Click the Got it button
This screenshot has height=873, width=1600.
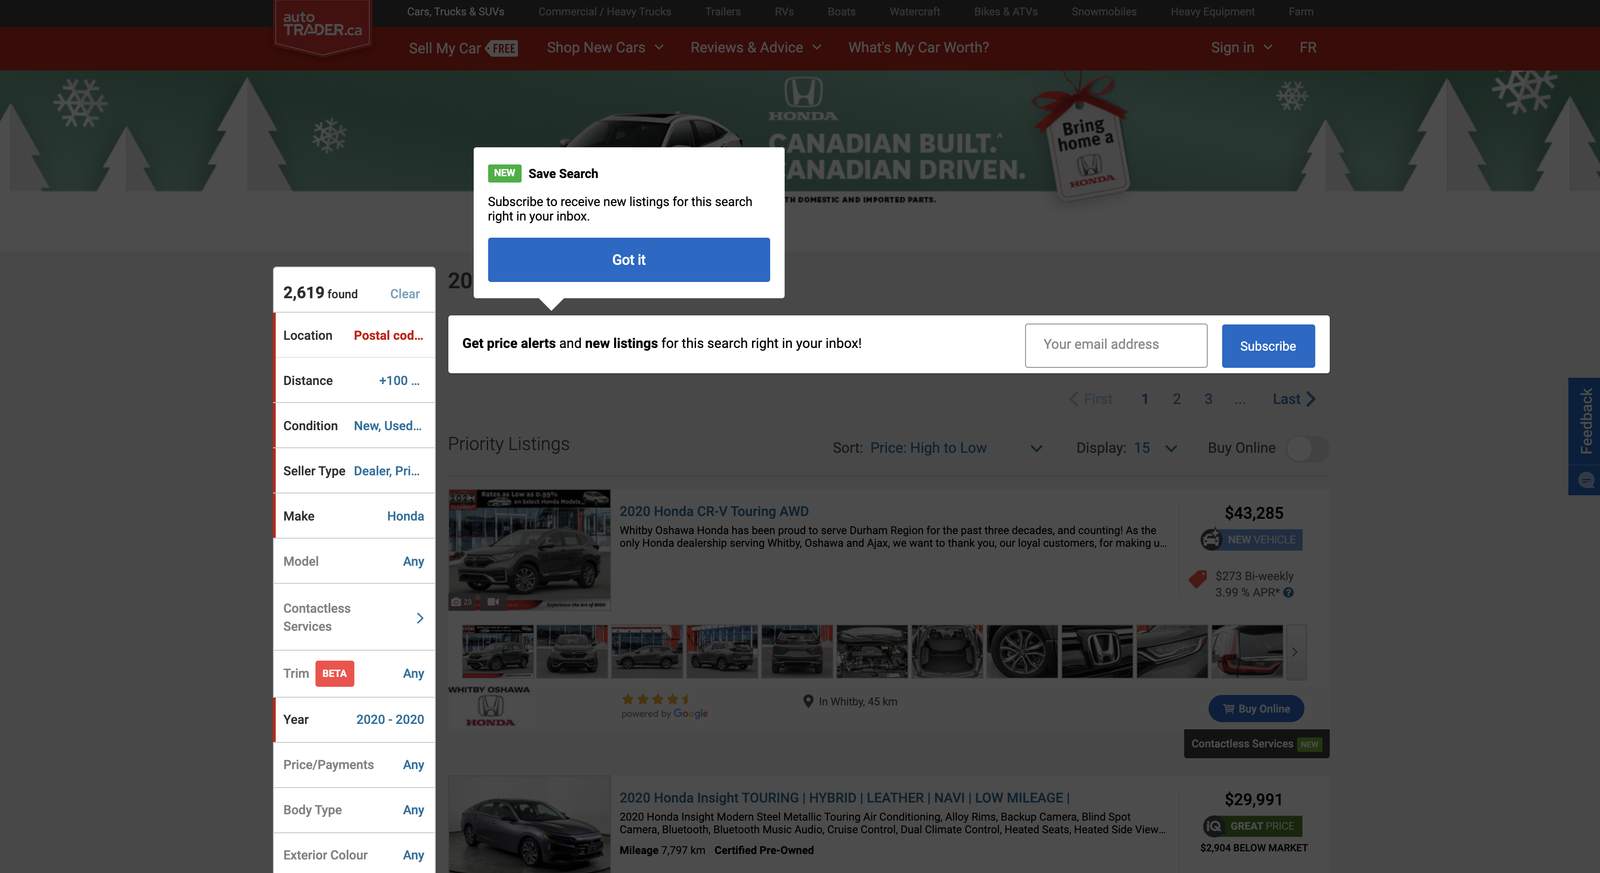pos(629,259)
